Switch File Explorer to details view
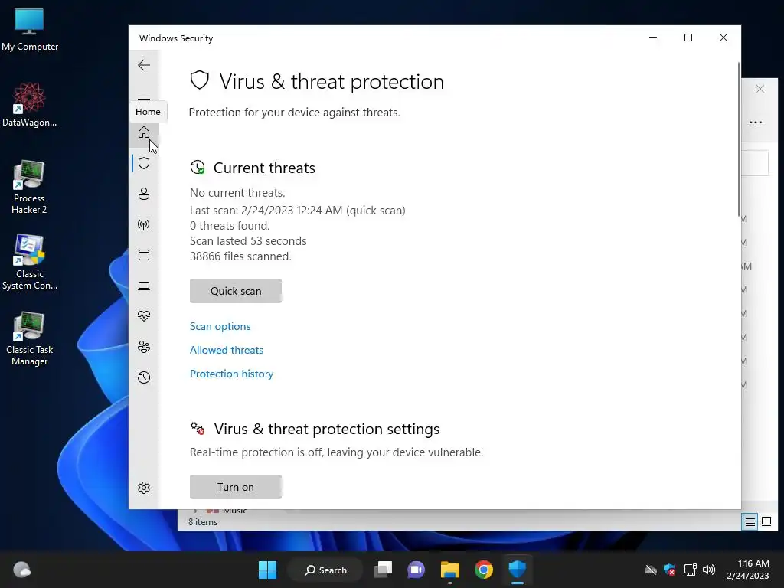784x588 pixels. (x=750, y=522)
